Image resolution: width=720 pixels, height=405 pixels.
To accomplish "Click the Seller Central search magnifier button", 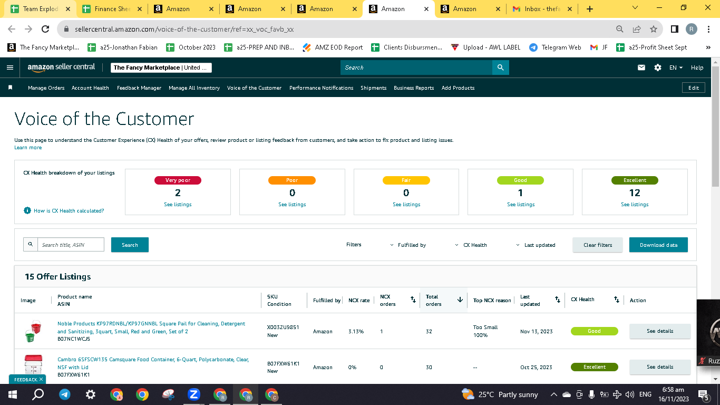I will point(500,67).
